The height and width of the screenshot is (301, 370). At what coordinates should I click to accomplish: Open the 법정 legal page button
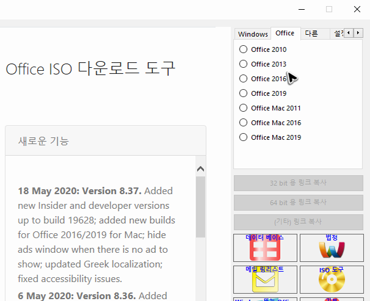click(x=331, y=248)
